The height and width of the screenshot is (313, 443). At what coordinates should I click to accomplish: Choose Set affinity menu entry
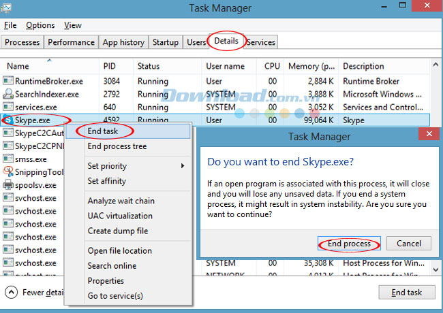128,181
